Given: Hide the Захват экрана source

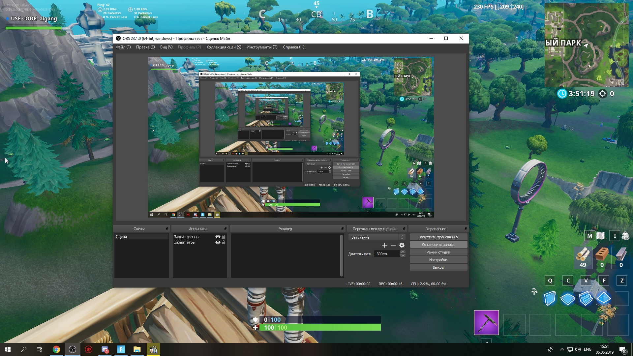Looking at the screenshot, I should [x=218, y=237].
